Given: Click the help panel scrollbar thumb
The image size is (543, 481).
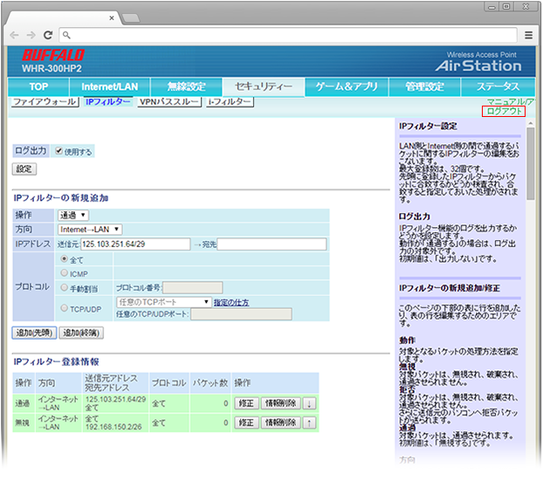Looking at the screenshot, I should (531, 163).
